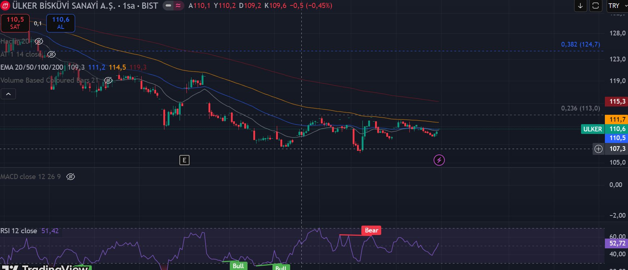Click the square frame button beside TRY
Viewport: 628px width, 270px height.
595,6
